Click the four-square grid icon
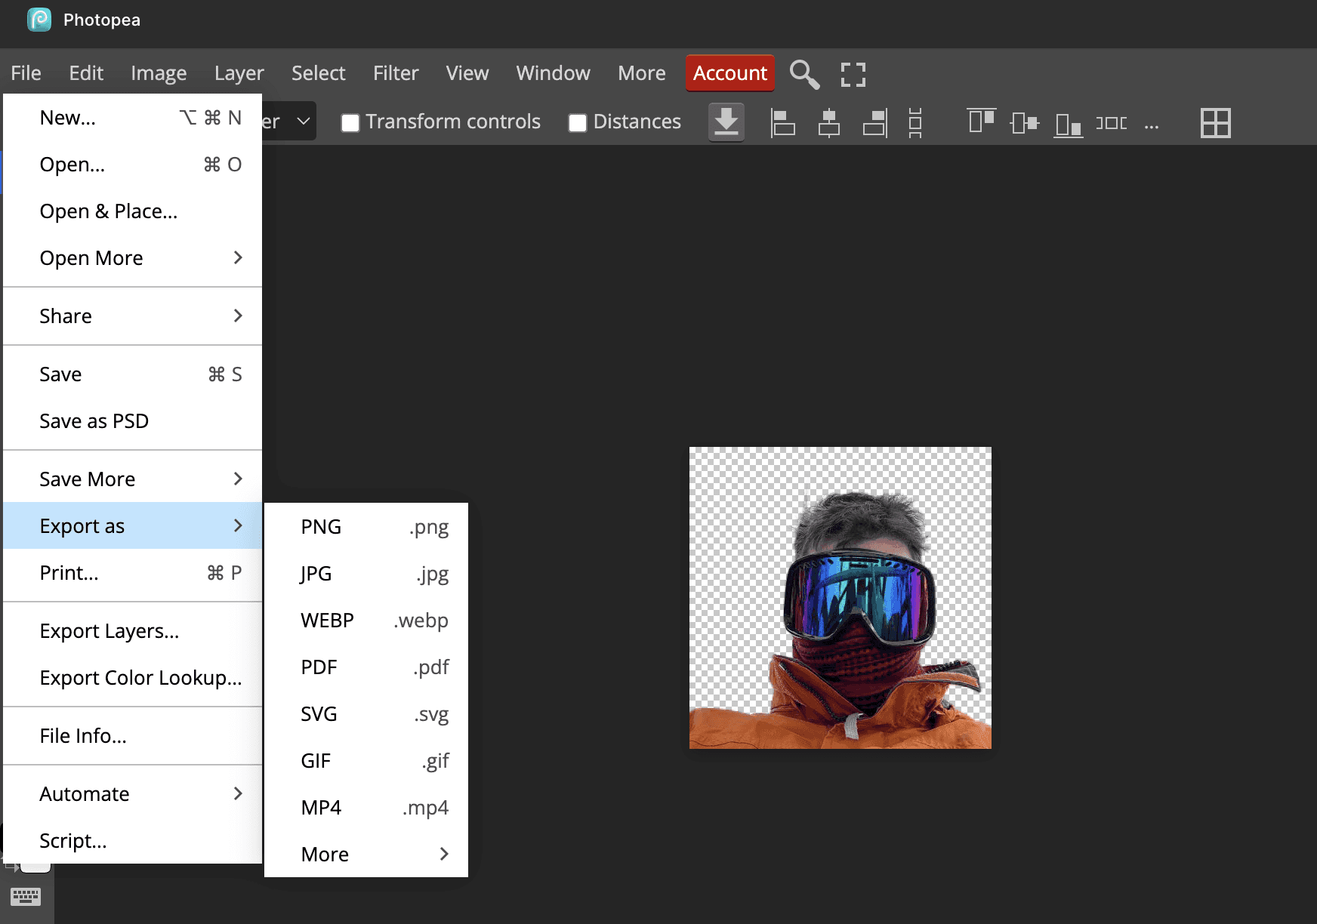The image size is (1317, 924). point(1215,122)
